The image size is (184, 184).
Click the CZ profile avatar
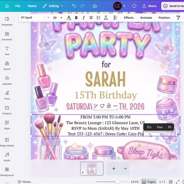(x=117, y=6)
